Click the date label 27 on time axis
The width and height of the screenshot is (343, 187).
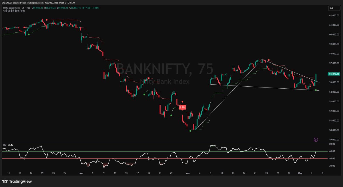pyautogui.click(x=278, y=173)
